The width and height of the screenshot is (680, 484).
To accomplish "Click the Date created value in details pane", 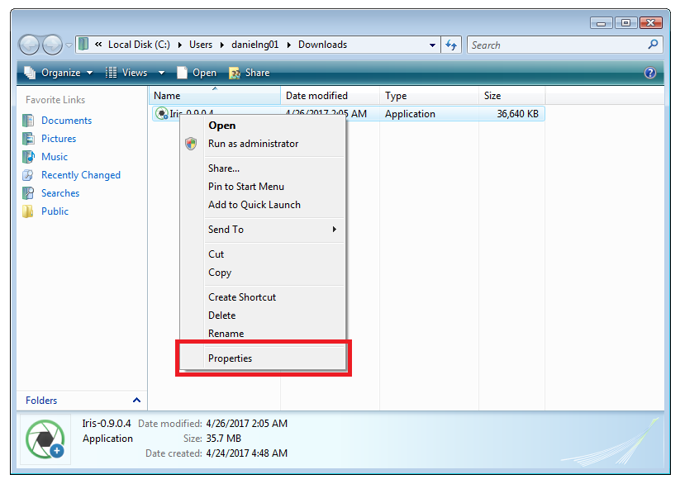I will click(247, 453).
